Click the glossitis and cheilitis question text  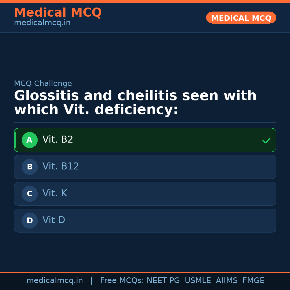[x=135, y=103]
